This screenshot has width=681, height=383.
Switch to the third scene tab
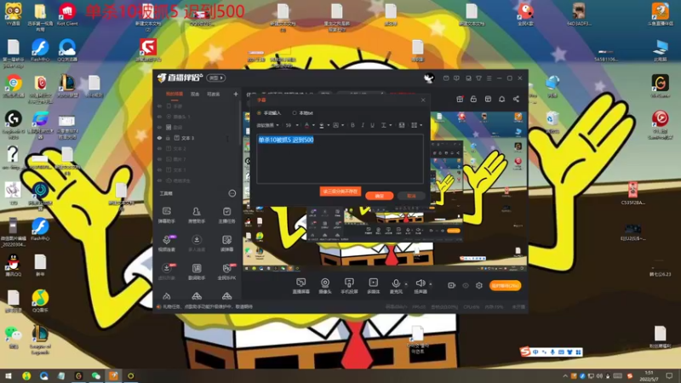tap(214, 94)
